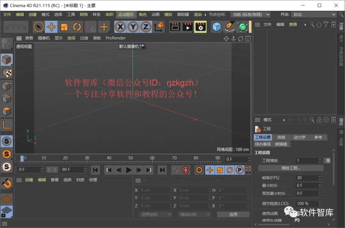Play the animation forward
Image resolution: width=345 pixels, height=228 pixels.
pyautogui.click(x=129, y=170)
